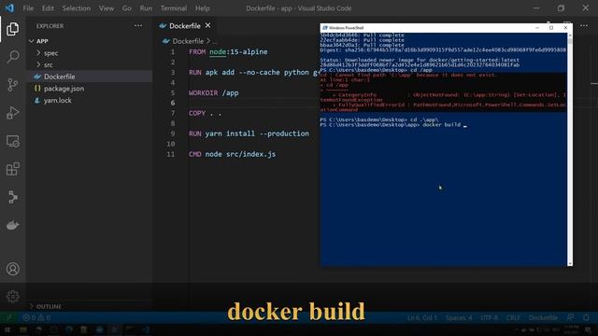Close the Dockerfile editor tab

click(207, 25)
